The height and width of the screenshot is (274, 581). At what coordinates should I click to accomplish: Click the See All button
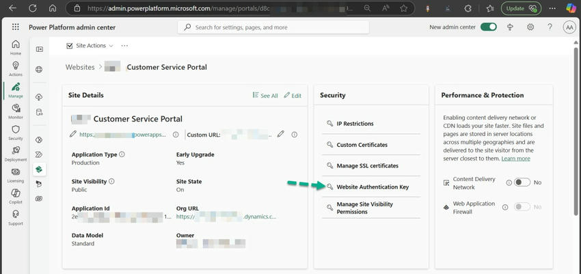[x=265, y=96]
